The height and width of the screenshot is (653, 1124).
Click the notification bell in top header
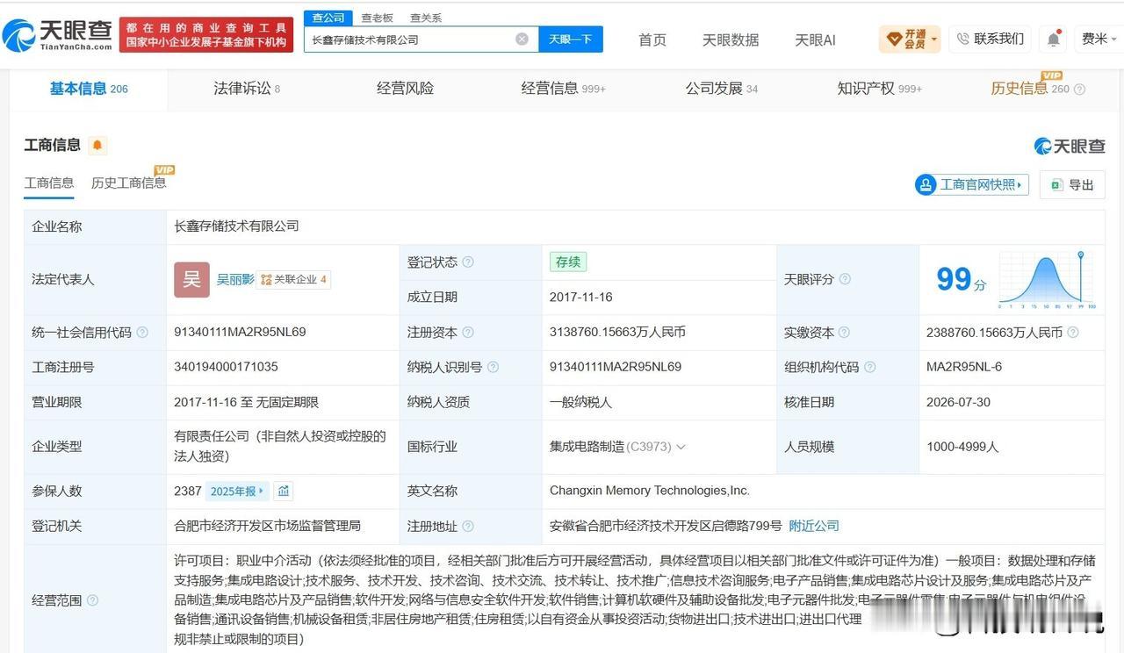(x=1054, y=39)
